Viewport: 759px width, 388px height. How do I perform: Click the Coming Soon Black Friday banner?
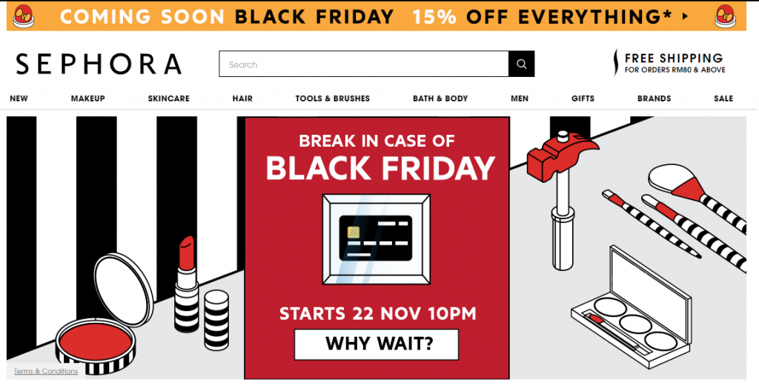371,16
